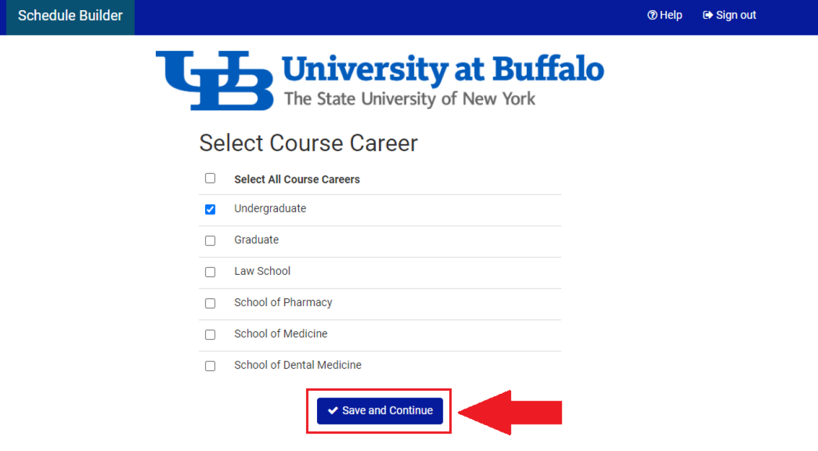Check the Law School checkbox
The image size is (818, 451).
point(210,272)
